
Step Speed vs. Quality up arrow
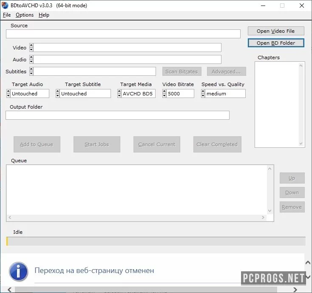[203, 92]
